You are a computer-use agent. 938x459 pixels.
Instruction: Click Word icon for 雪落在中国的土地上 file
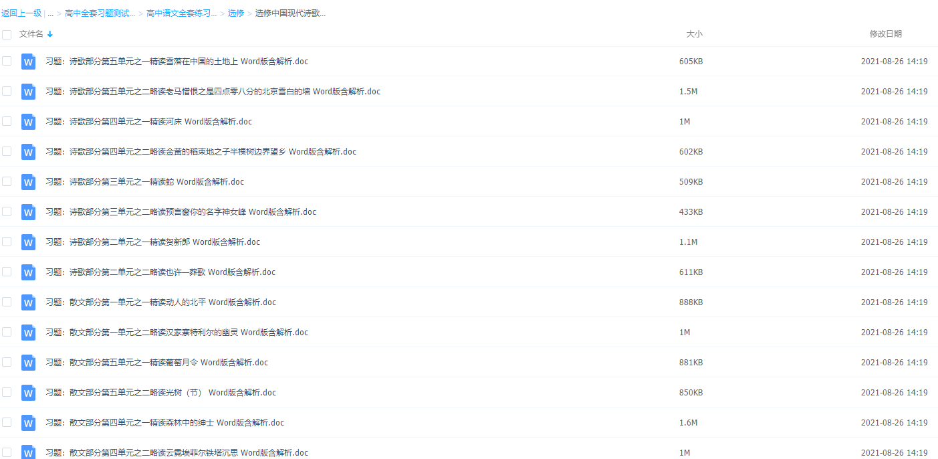[28, 62]
